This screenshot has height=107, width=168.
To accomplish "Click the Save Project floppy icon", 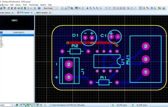I will (x=1, y=8).
